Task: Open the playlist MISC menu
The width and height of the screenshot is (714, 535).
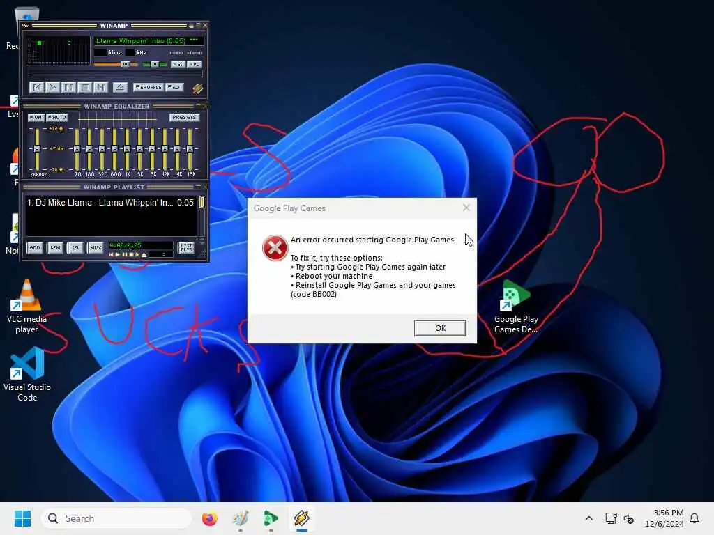Action: 96,248
